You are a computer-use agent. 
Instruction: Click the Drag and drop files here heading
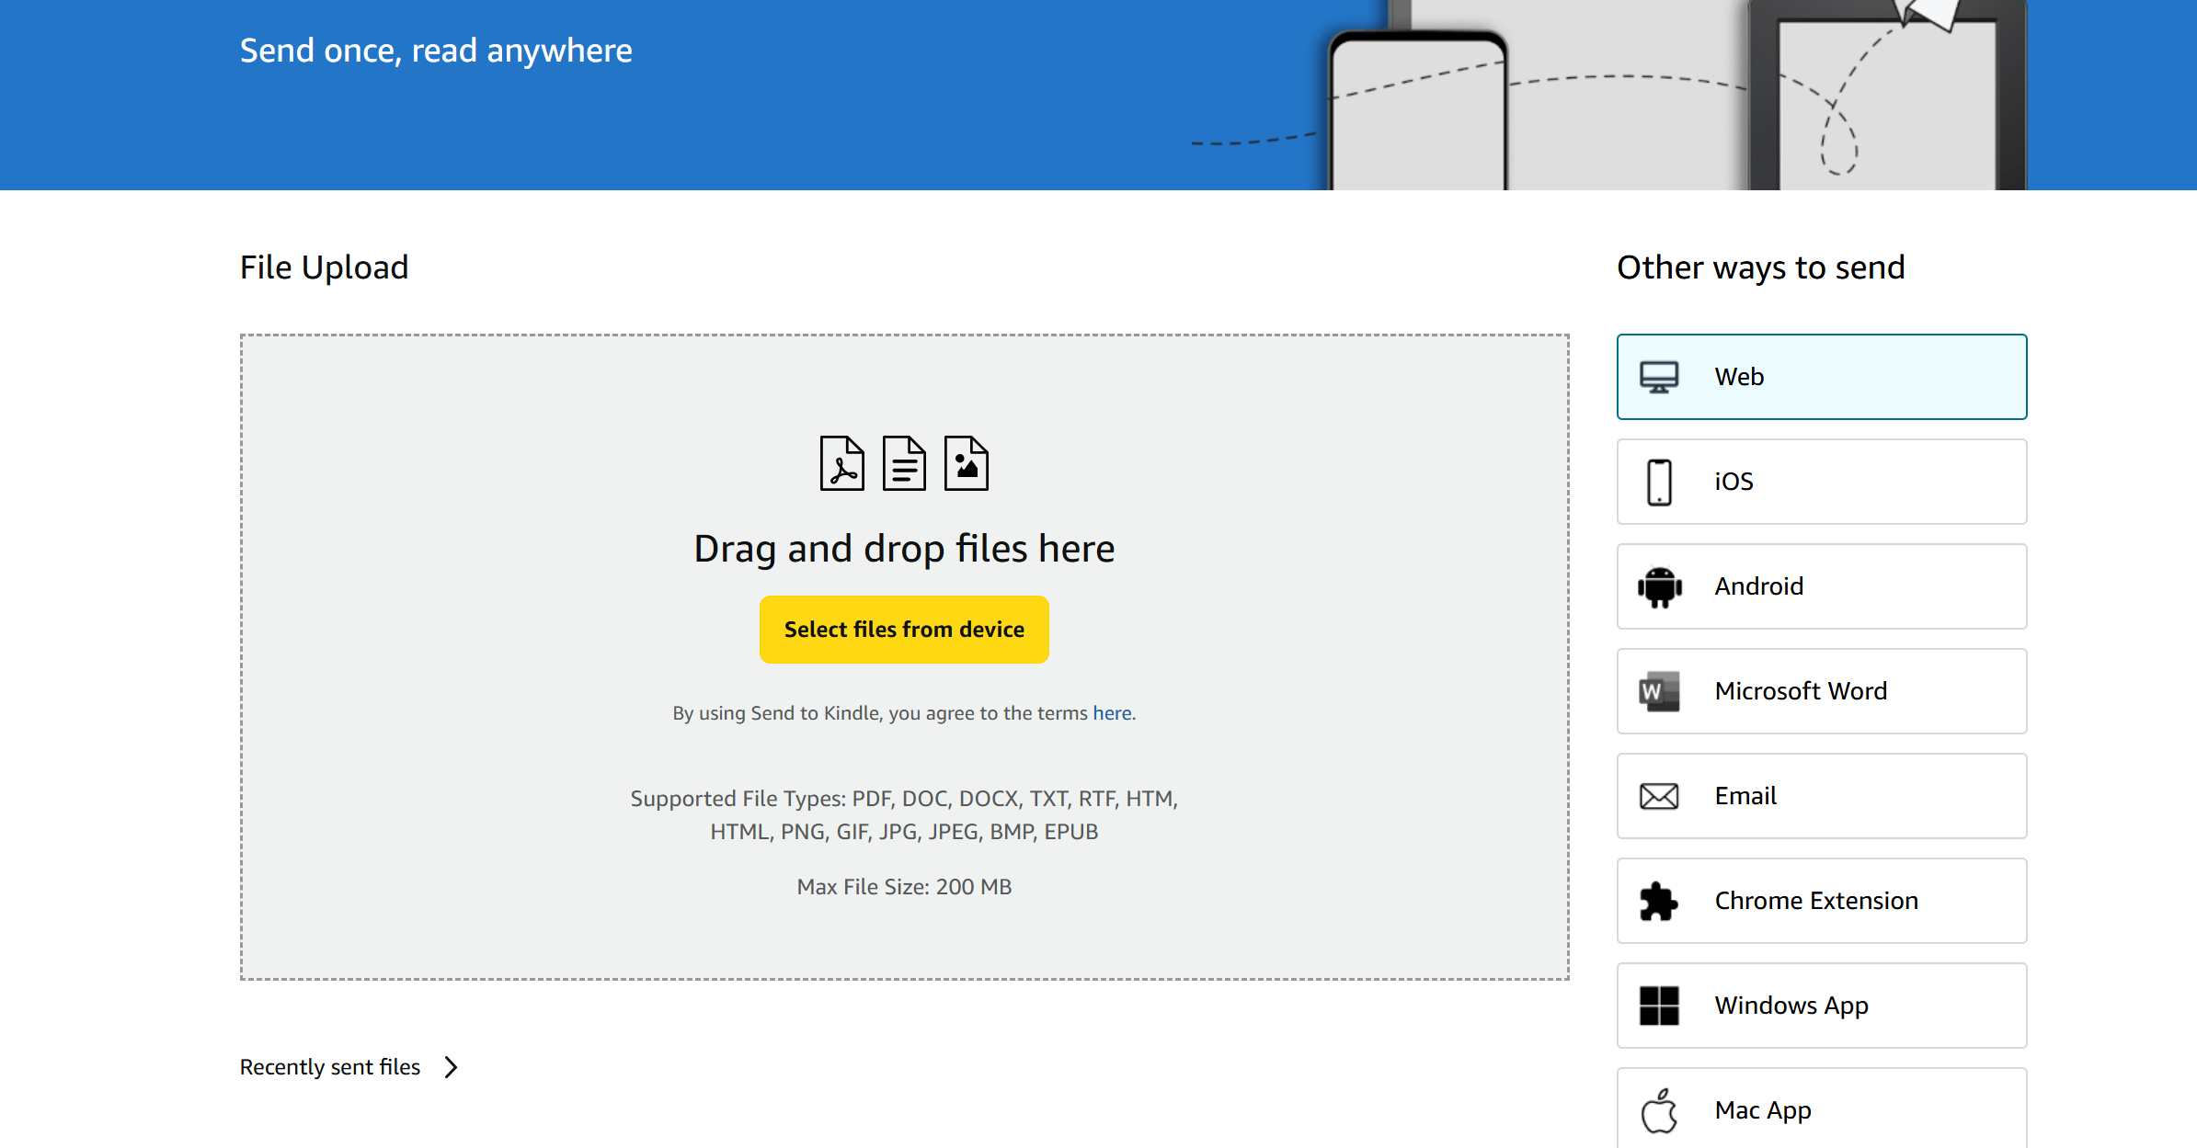(904, 549)
